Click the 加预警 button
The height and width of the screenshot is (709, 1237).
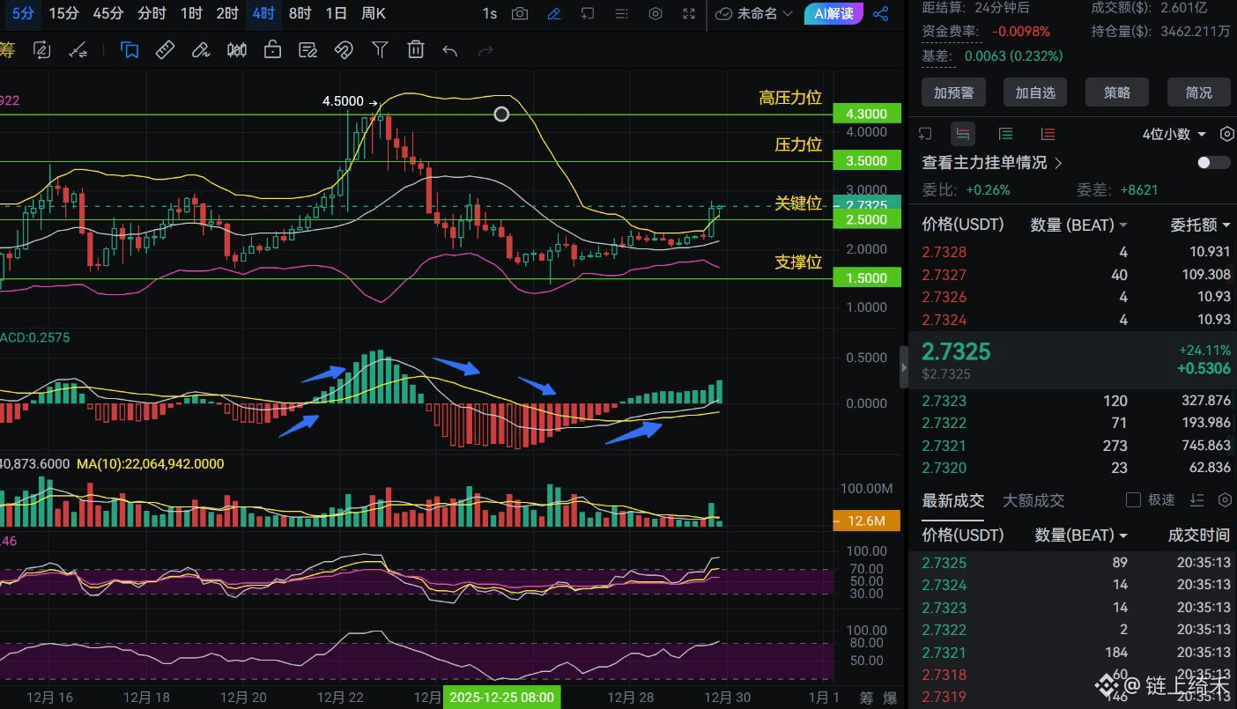953,92
